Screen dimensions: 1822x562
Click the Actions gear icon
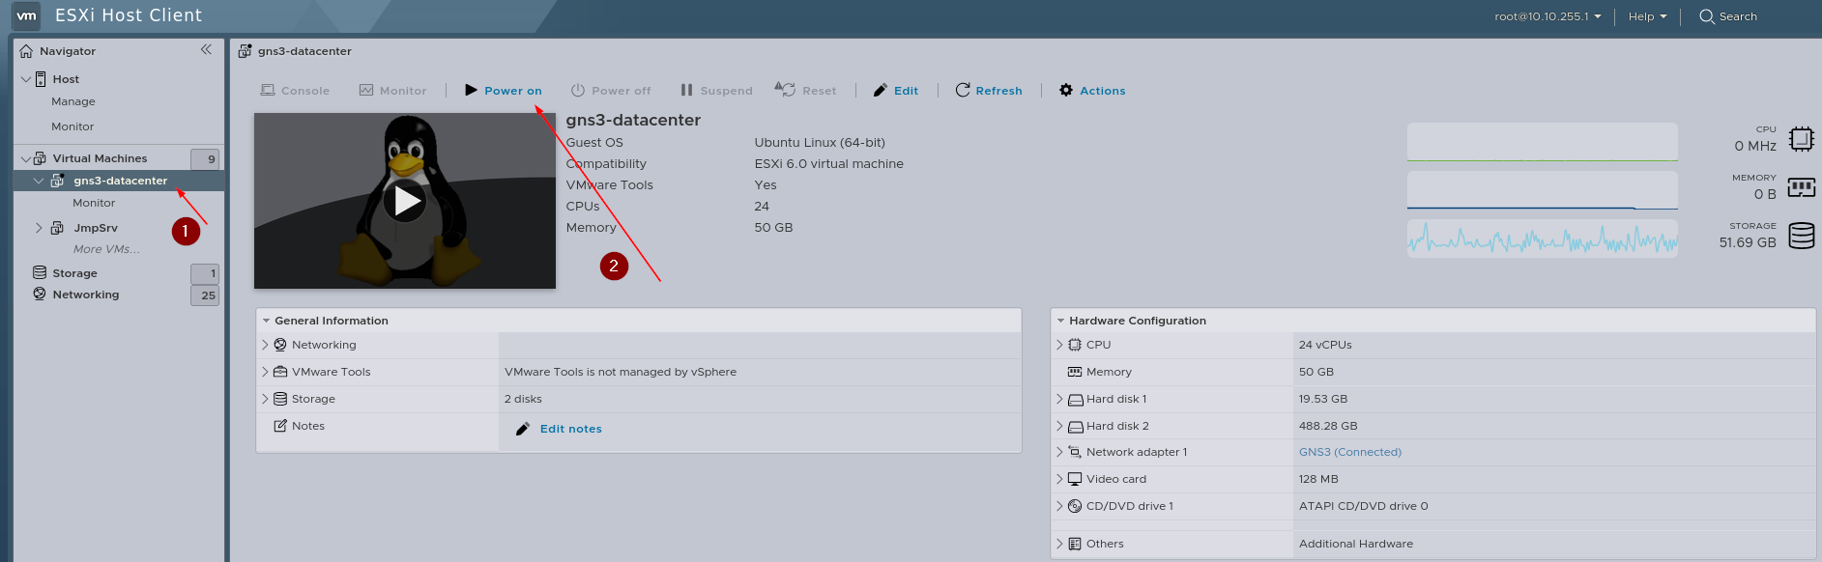tap(1066, 90)
